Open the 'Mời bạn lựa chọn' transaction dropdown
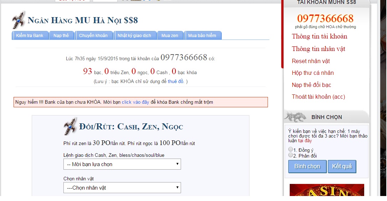This screenshot has height=201, width=387. (122, 164)
